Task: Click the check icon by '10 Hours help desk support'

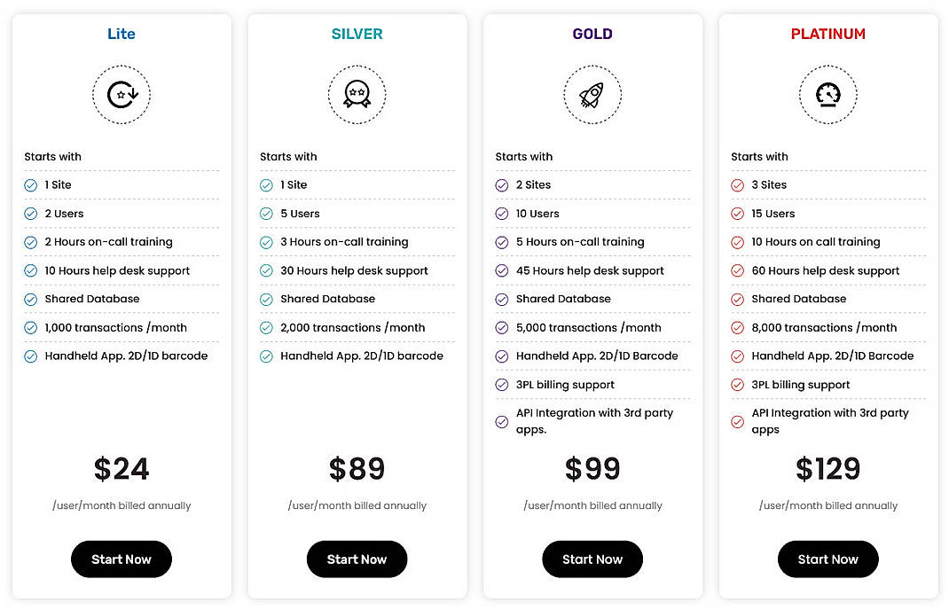Action: pos(30,270)
